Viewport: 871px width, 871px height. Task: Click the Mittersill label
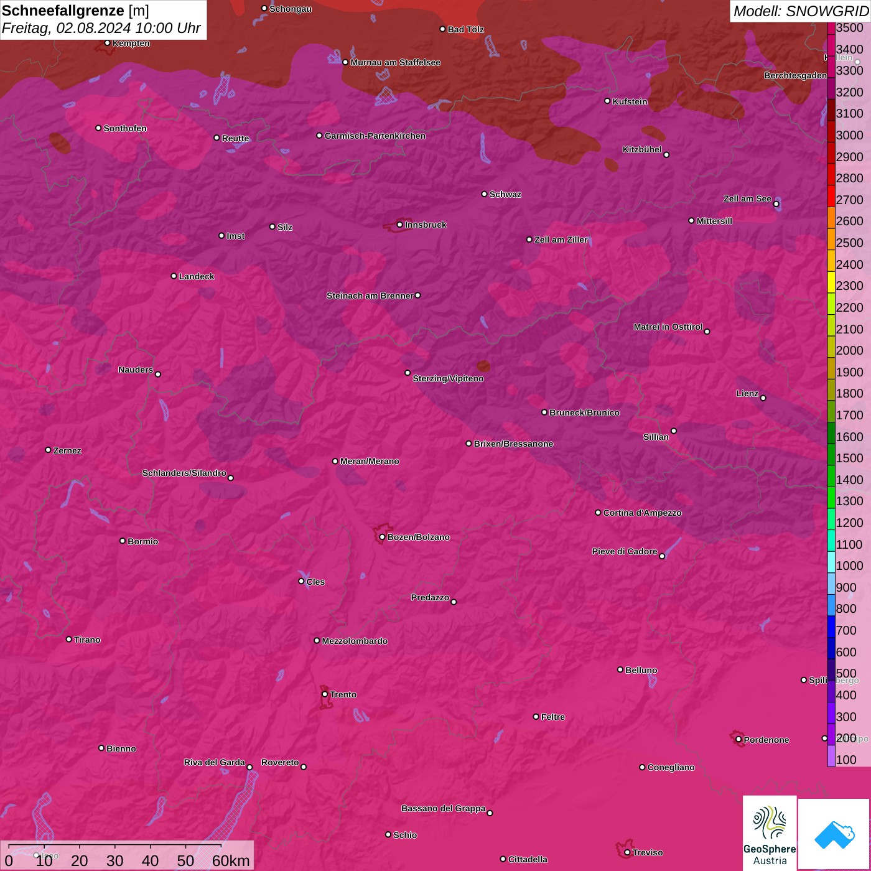coord(714,221)
